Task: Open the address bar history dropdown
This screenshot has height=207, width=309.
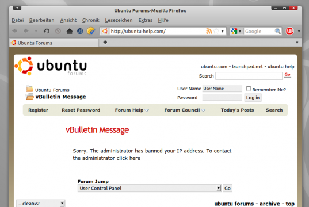Action: [x=223, y=31]
